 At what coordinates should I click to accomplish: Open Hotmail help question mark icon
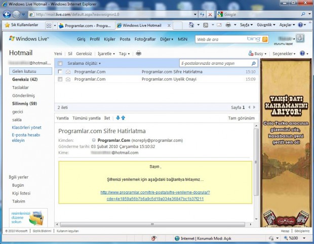coord(302,53)
